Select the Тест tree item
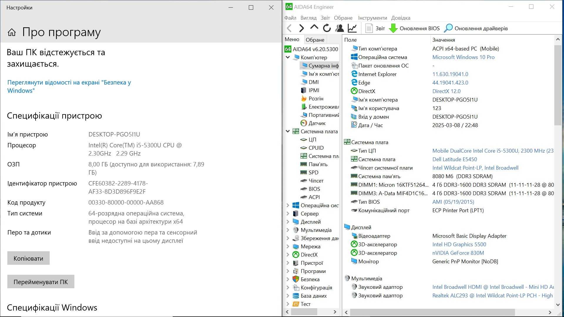Image resolution: width=564 pixels, height=317 pixels. tap(302, 304)
